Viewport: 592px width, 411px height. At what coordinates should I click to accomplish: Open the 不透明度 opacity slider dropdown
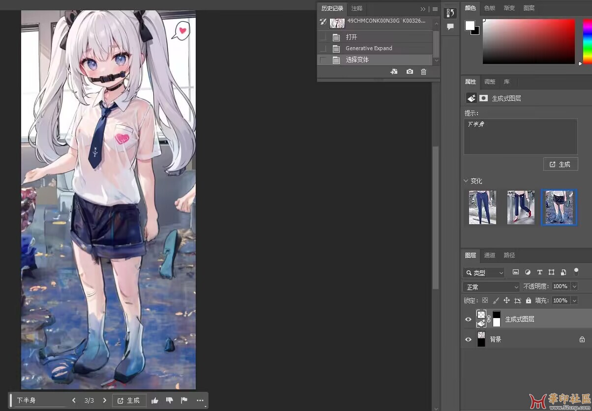coord(574,286)
